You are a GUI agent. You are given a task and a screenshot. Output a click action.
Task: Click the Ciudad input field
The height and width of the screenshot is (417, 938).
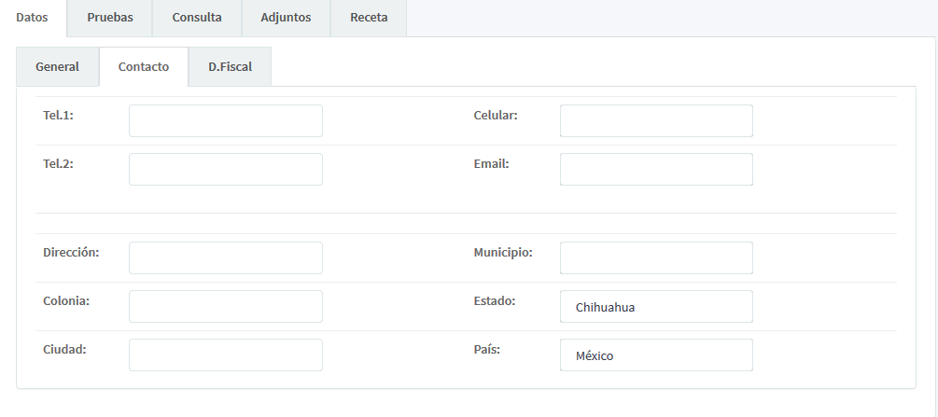tap(226, 355)
